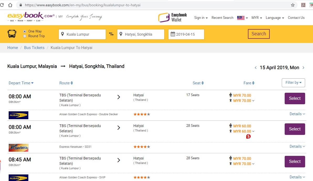
Task: Select the 08:45 AM Alisan SVIP trip
Action: pyautogui.click(x=295, y=162)
